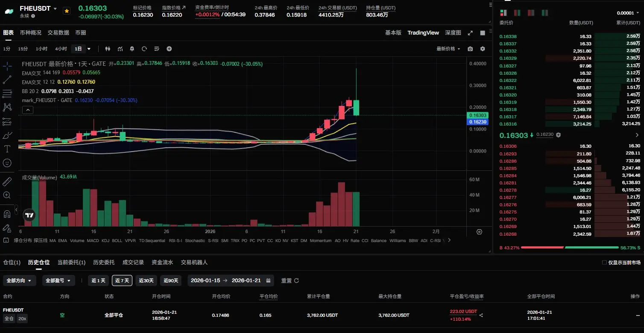Screen dimensions: 644x333
Task: Open the 成交记录 tab
Action: 133,262
